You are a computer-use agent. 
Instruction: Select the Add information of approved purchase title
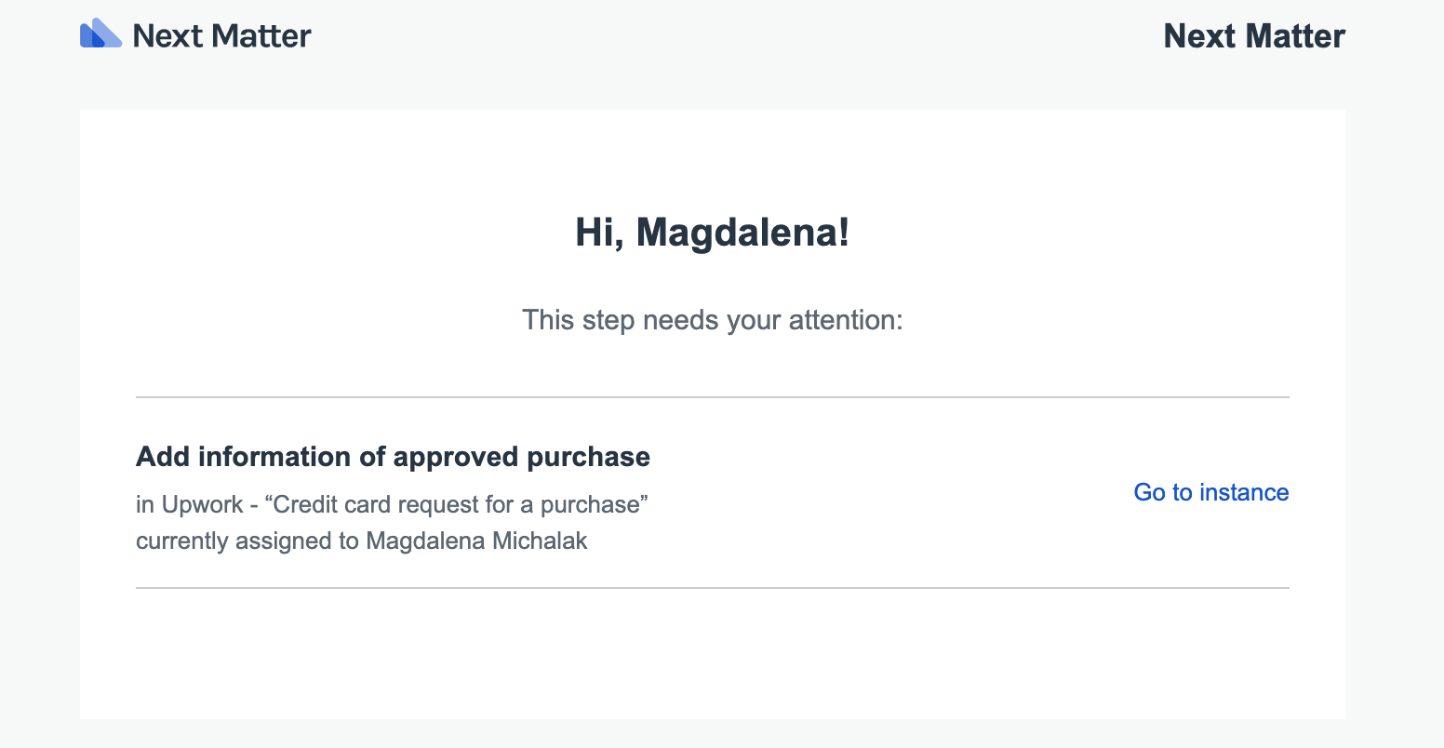[393, 457]
